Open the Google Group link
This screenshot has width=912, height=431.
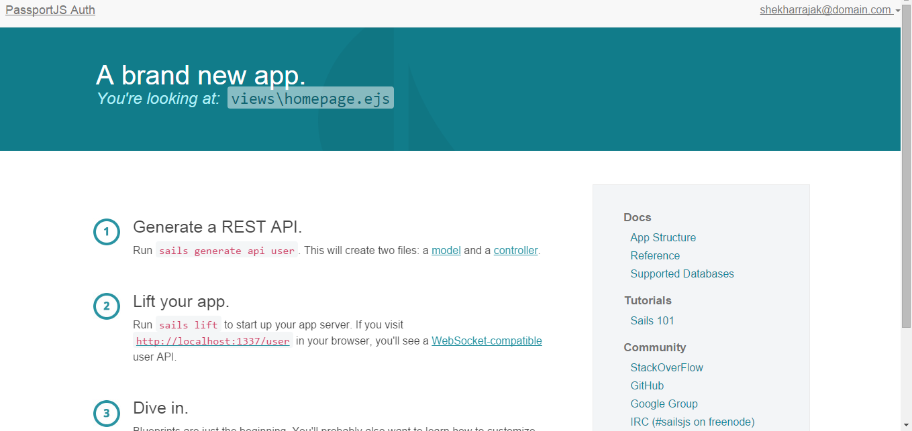664,404
